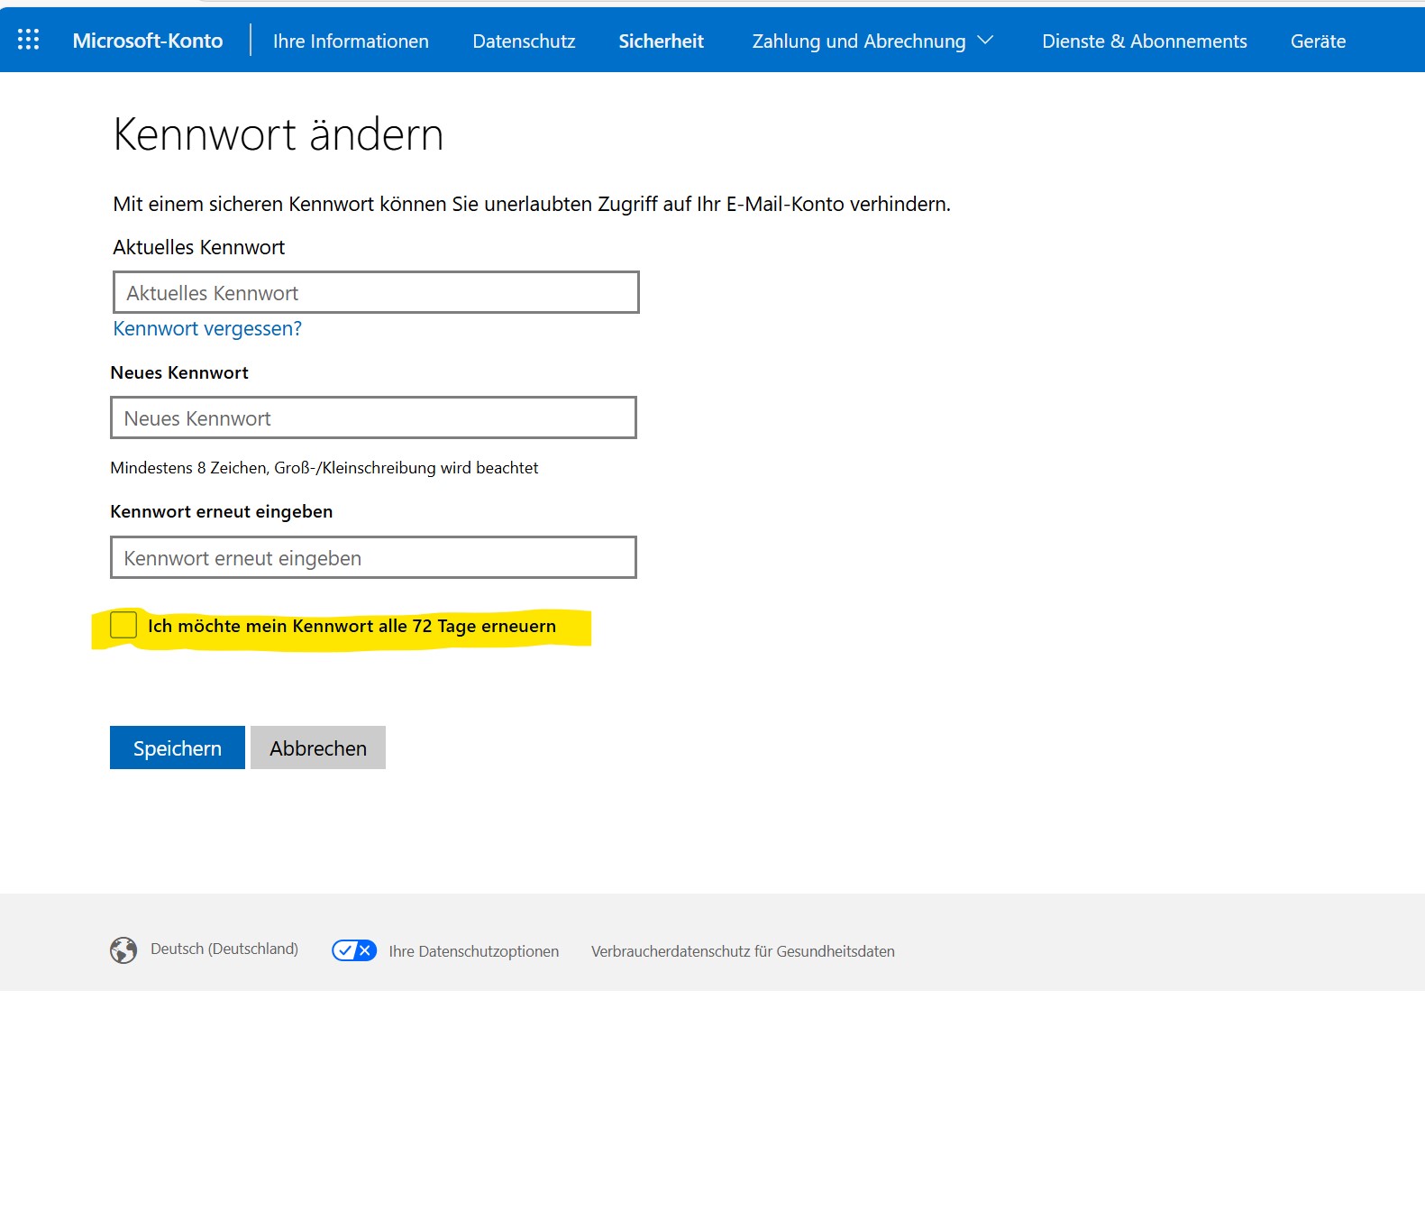The image size is (1425, 1229).
Task: Click the Abbrechen button
Action: 318,747
